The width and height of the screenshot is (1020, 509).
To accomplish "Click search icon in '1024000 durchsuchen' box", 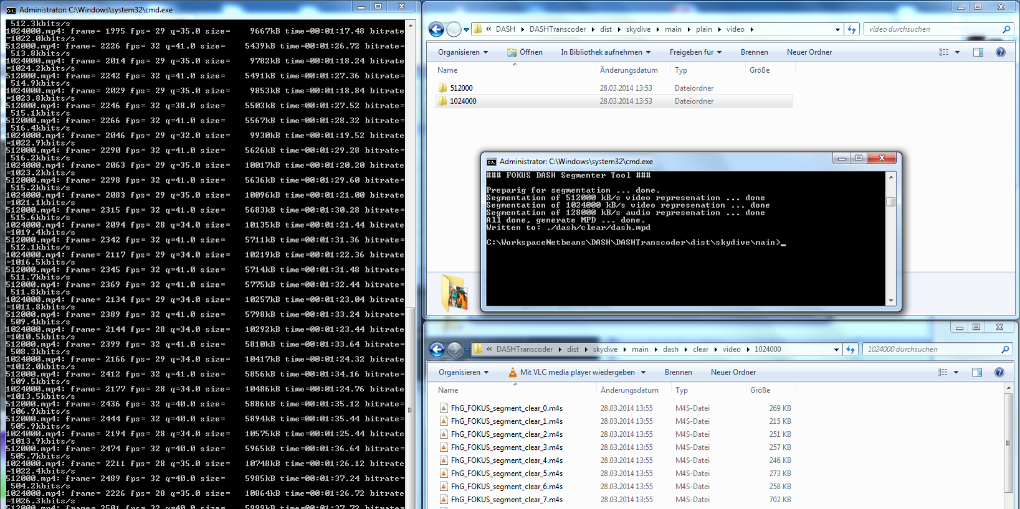I will (x=1005, y=350).
